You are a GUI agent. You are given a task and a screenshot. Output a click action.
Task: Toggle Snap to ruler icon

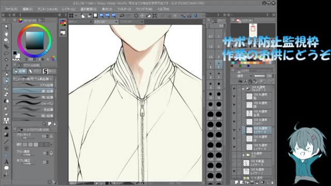(183, 16)
